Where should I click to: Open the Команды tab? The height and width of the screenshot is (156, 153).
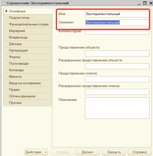pos(28,70)
